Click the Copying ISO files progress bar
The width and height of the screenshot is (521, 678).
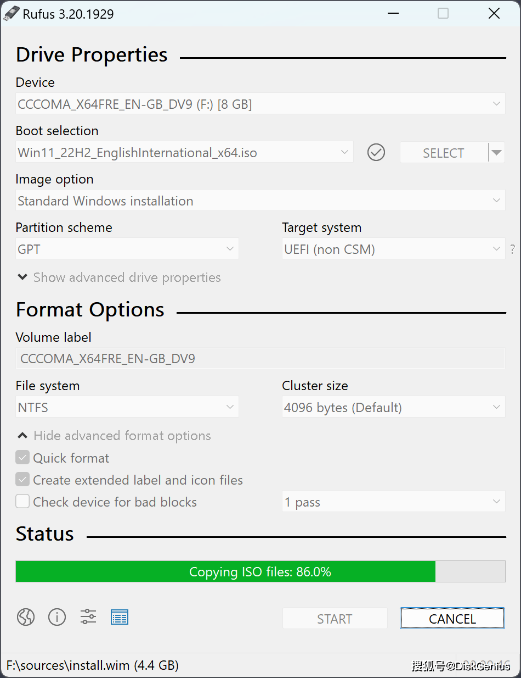(260, 571)
